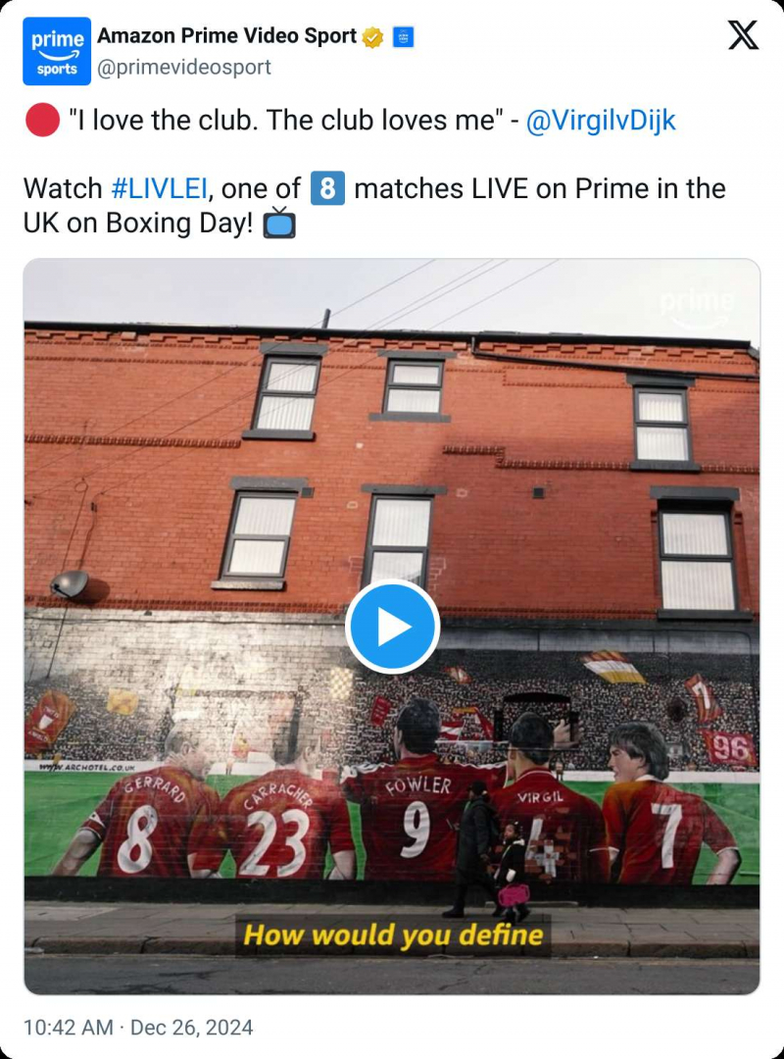The image size is (784, 1059).
Task: Click the blue Prime affiliate badge
Action: tap(403, 37)
